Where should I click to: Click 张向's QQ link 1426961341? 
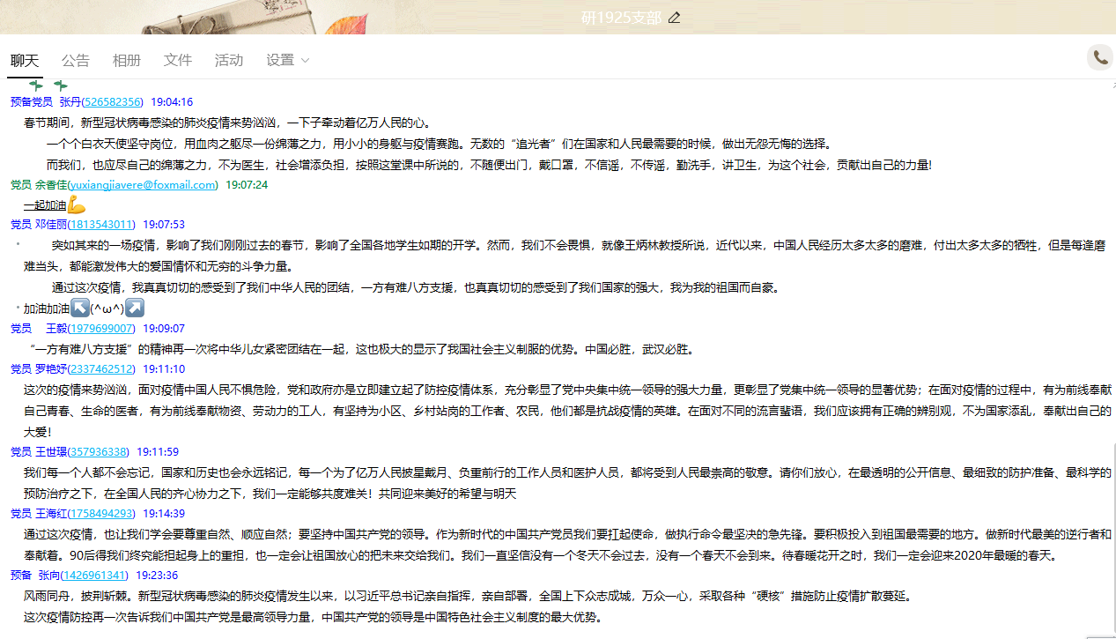point(97,576)
